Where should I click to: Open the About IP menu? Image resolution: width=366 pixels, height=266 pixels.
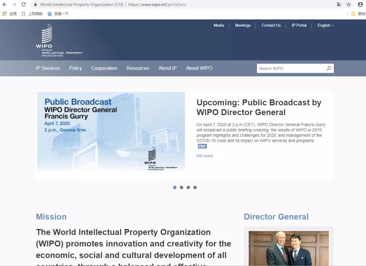[167, 68]
